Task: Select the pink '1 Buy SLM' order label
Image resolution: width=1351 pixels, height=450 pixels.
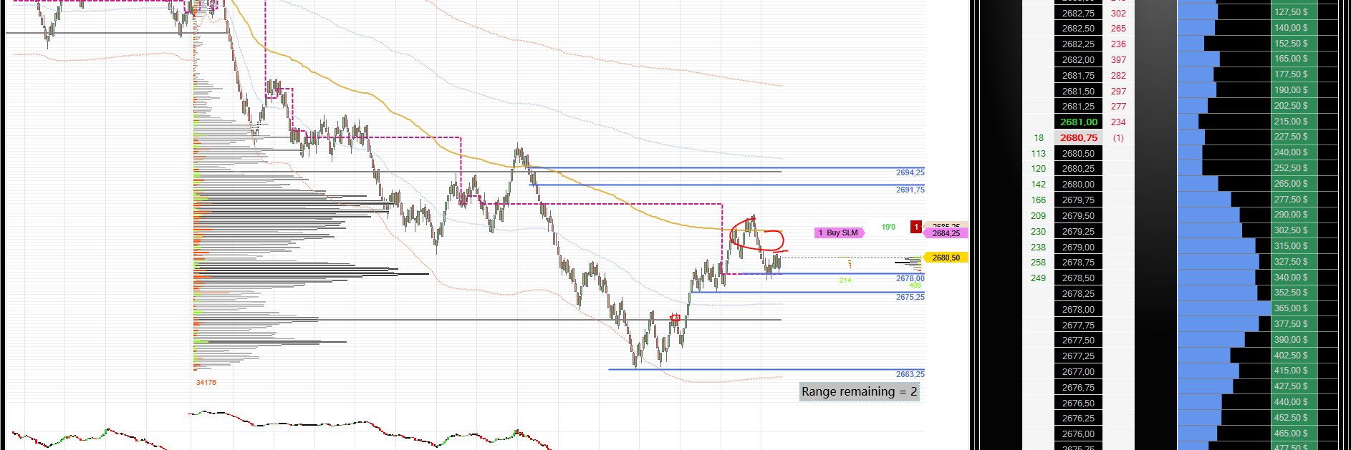Action: tap(840, 233)
